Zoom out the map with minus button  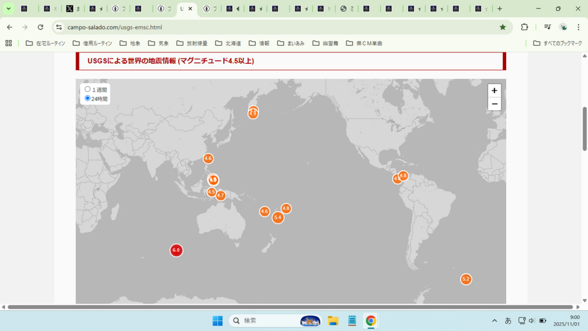494,104
